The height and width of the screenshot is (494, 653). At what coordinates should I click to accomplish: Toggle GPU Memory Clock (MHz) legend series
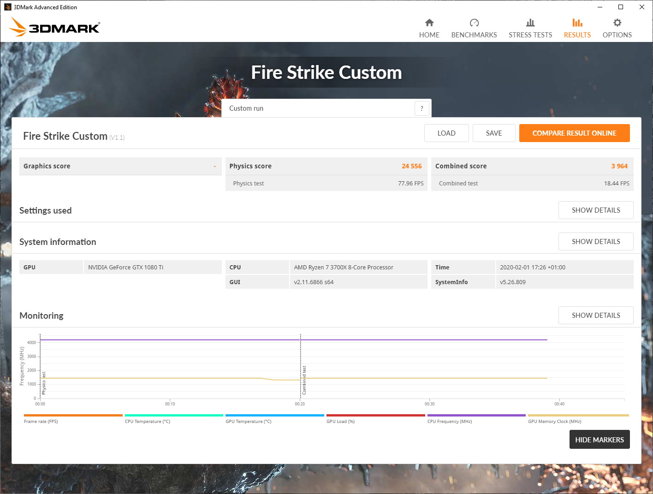[x=578, y=419]
